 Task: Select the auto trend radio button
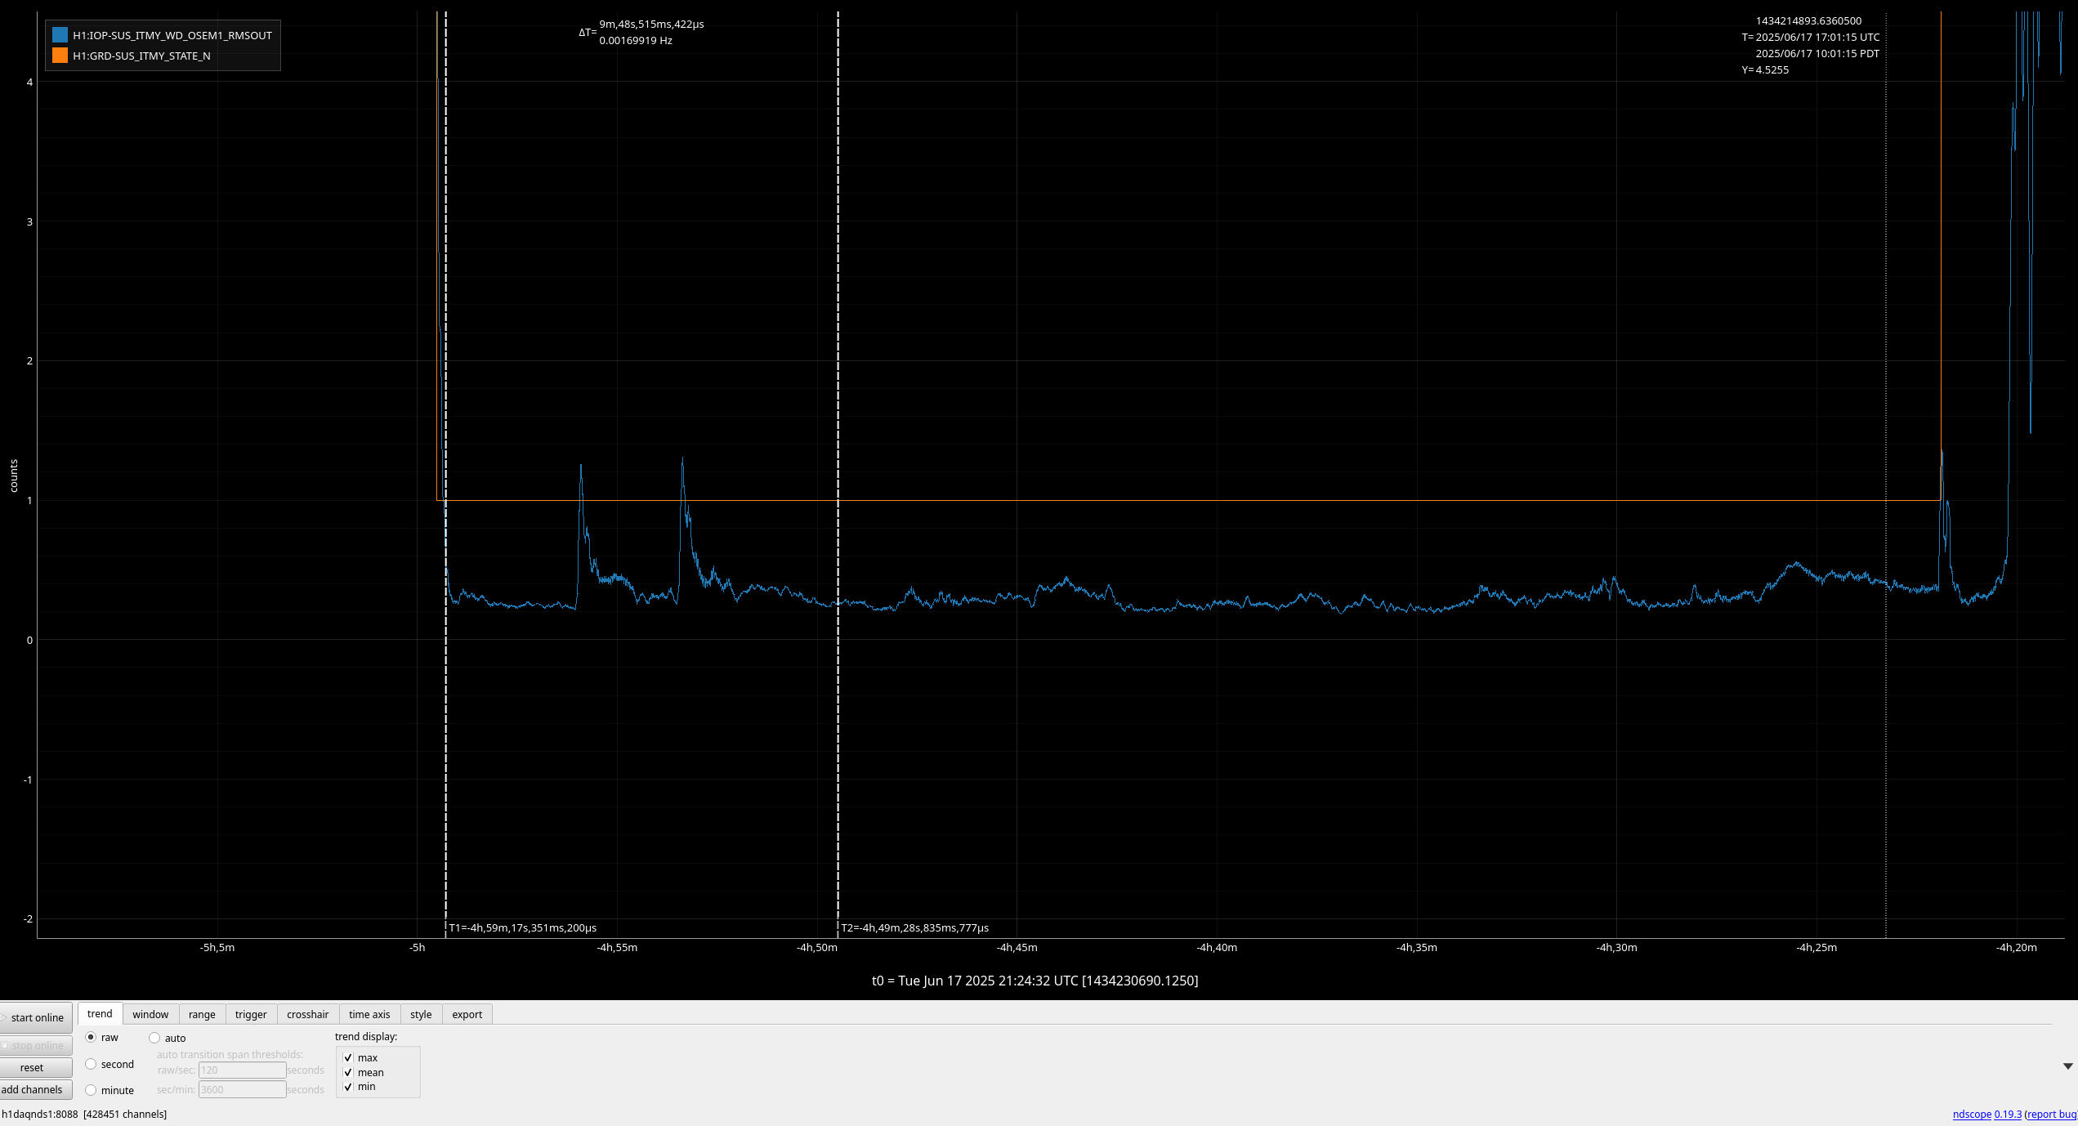click(x=154, y=1038)
